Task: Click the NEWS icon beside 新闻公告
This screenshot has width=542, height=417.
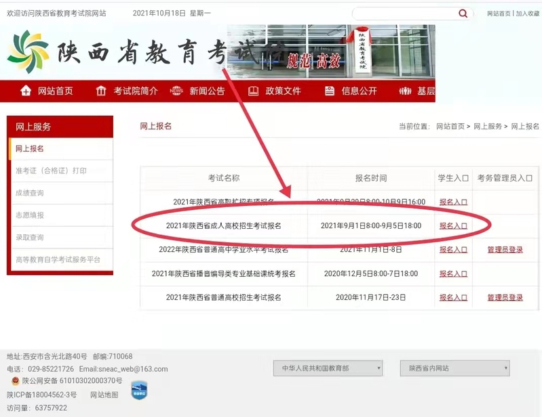Action: click(176, 91)
